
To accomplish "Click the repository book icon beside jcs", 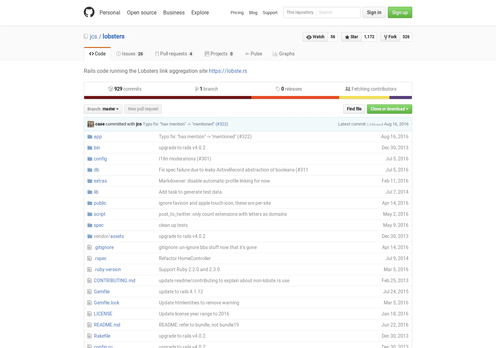I will (86, 37).
